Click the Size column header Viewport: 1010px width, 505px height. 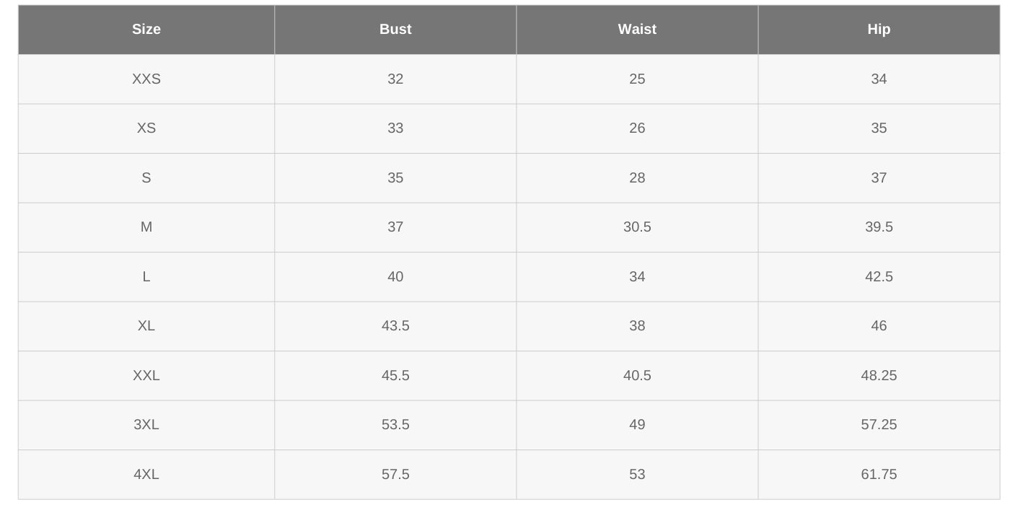tap(146, 30)
